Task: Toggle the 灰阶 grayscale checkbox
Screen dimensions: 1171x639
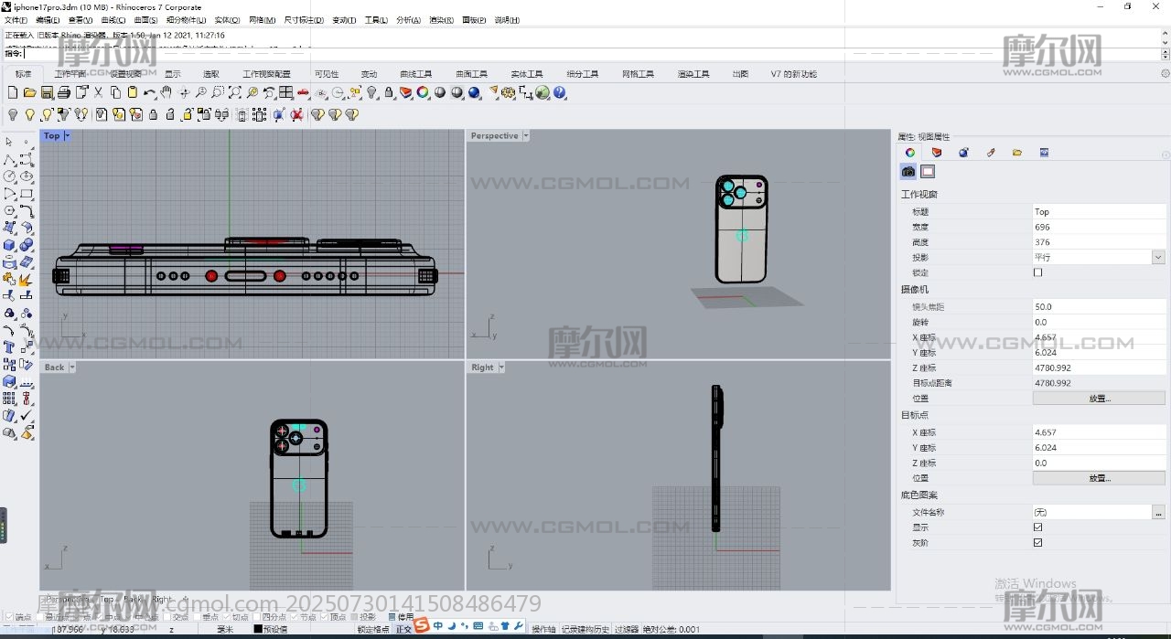Action: coord(1038,543)
